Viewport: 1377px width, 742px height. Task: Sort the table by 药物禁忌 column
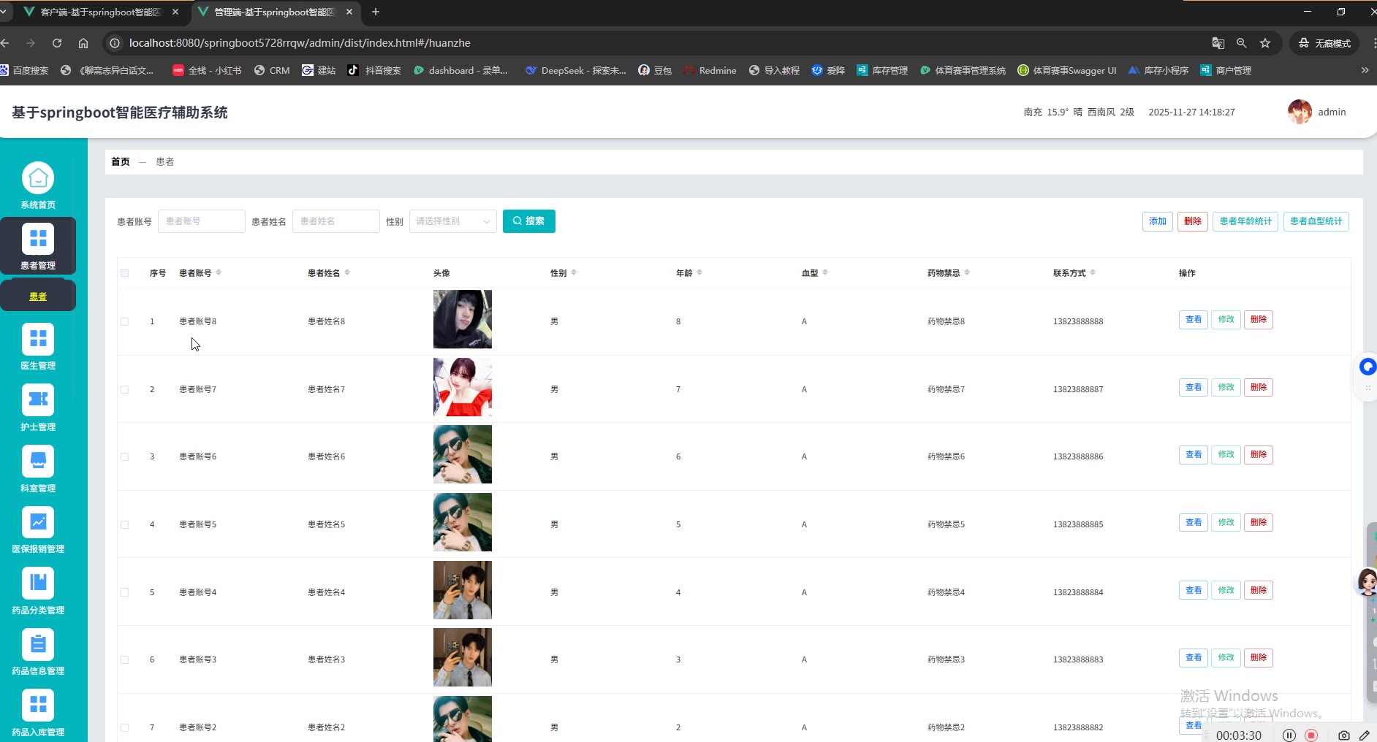[x=967, y=272]
